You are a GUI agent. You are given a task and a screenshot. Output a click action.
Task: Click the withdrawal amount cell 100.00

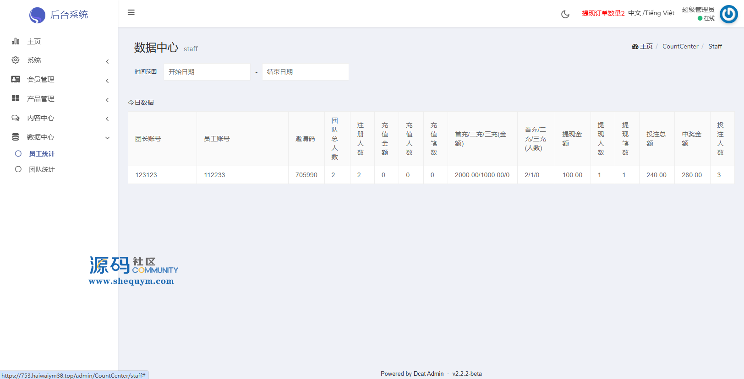572,175
